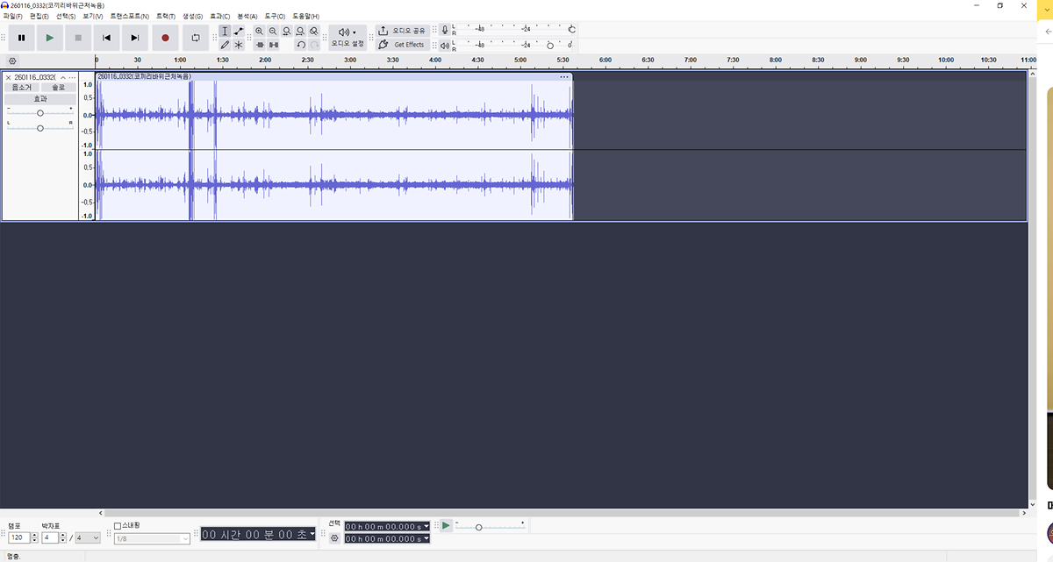Viewport: 1053px width, 562px height.
Task: Select the Draw pencil tool
Action: (x=225, y=45)
